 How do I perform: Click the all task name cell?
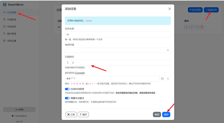[x=59, y=27]
